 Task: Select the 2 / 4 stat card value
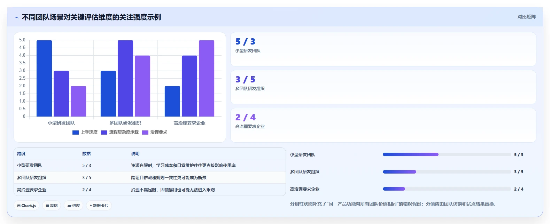click(x=245, y=118)
